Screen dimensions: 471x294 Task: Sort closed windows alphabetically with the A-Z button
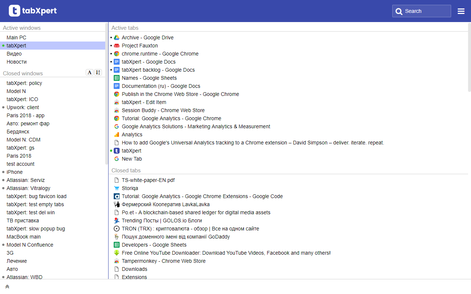pos(98,72)
